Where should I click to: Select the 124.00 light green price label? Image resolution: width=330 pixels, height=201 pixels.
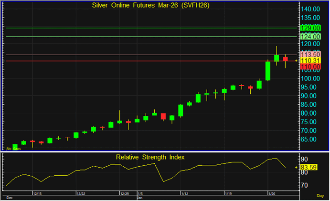tap(310, 36)
